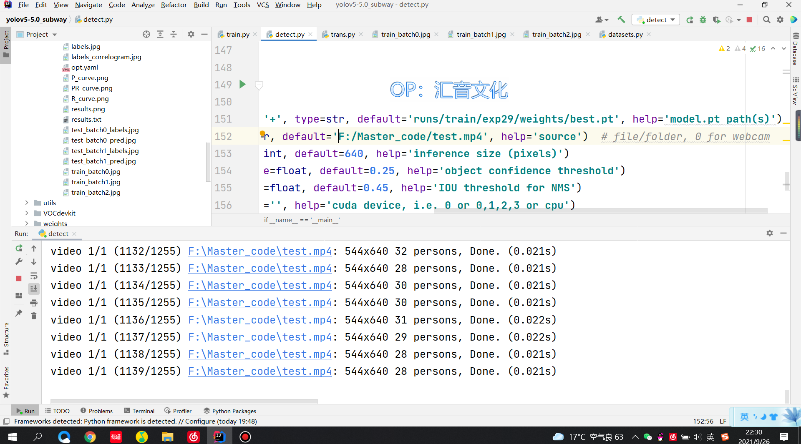This screenshot has width=801, height=444.
Task: Toggle pin tab in Run panel
Action: point(19,313)
